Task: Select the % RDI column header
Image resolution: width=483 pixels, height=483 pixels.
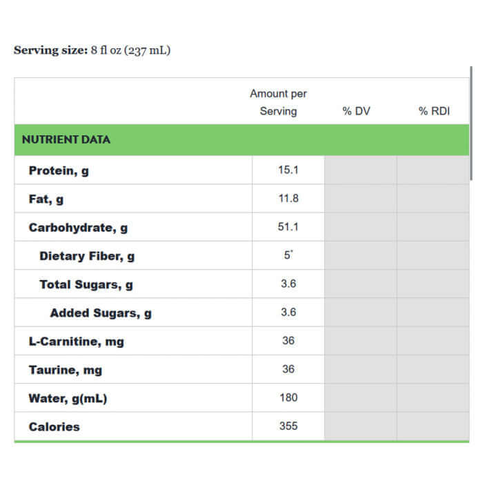Action: (x=434, y=111)
